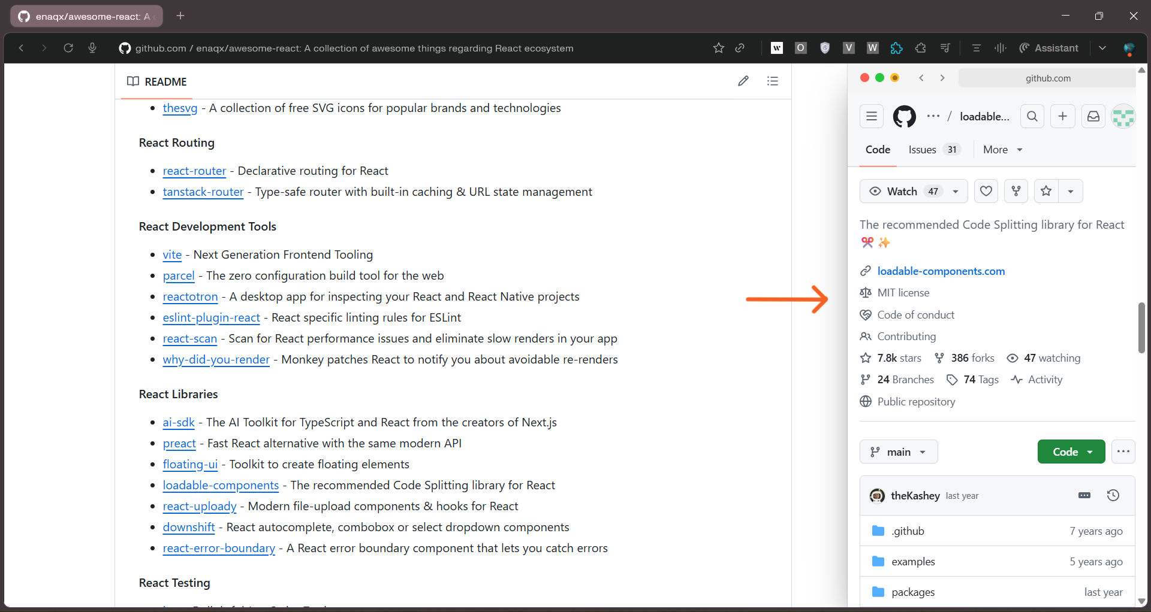View 7.8k stars list
Screen dimensions: 1151x612
click(891, 358)
